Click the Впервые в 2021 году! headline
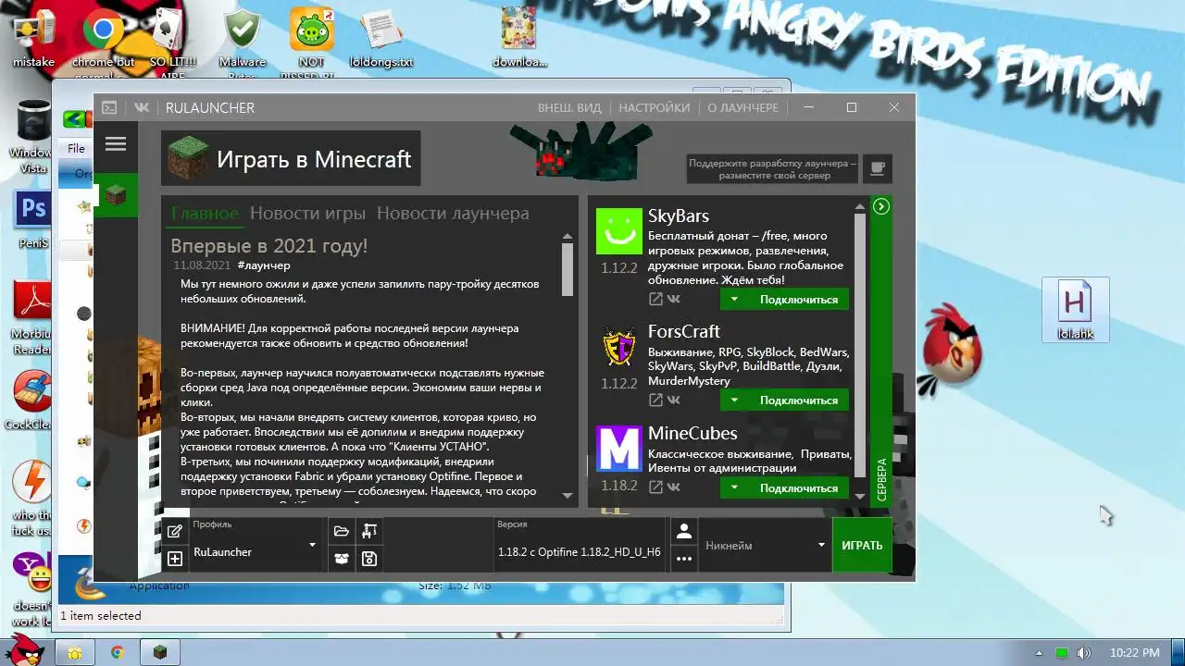This screenshot has height=666, width=1185. point(269,245)
